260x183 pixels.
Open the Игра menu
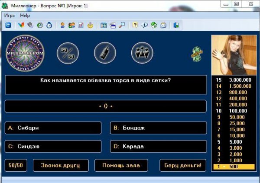(x=10, y=16)
